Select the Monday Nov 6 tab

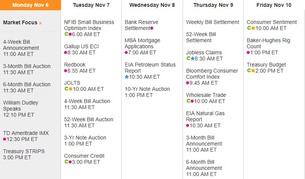pyautogui.click(x=30, y=5)
